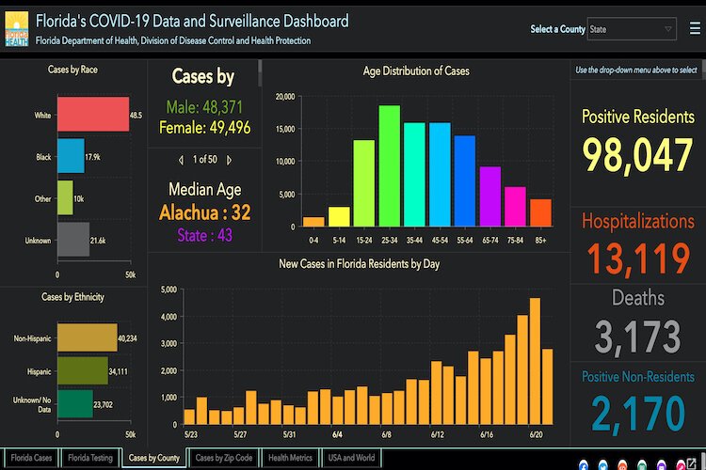The image size is (706, 470).
Task: Click the Unknown/No Data ethnicity bar
Action: click(x=75, y=404)
